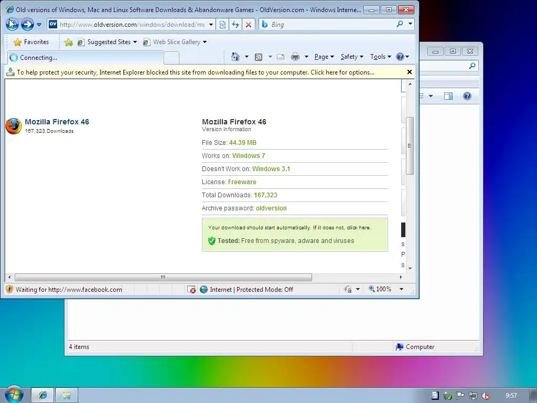Click the green Tested shield icon
537x403 pixels.
pyautogui.click(x=212, y=240)
